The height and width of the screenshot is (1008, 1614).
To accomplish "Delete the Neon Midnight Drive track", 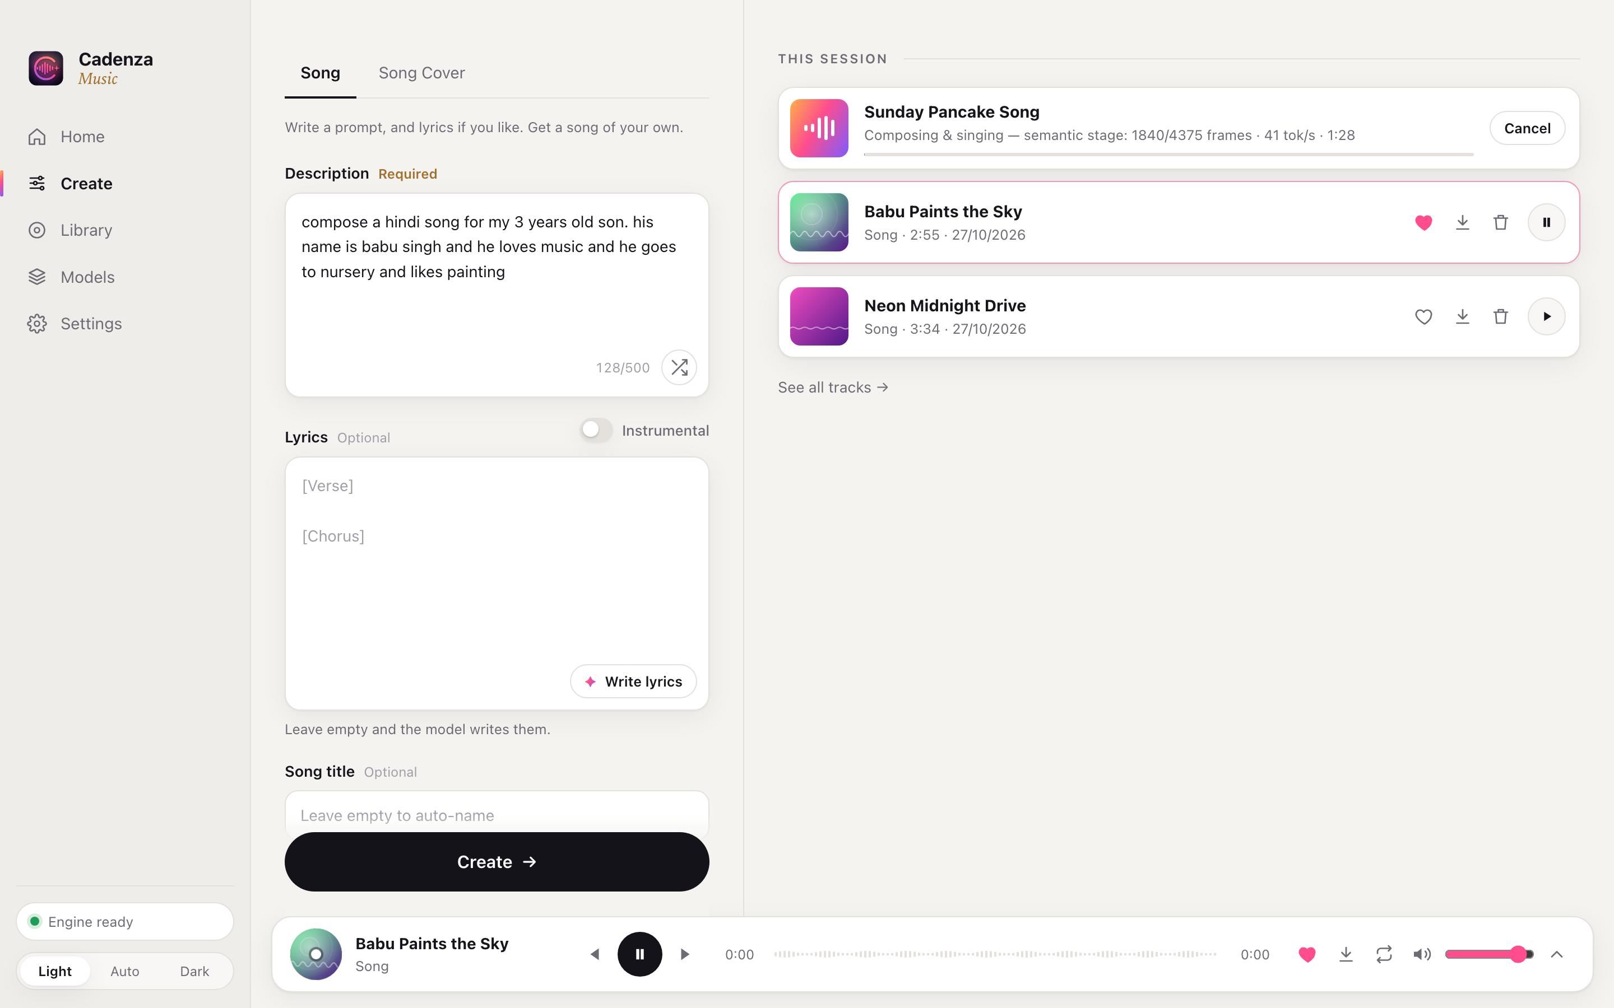I will [1501, 316].
